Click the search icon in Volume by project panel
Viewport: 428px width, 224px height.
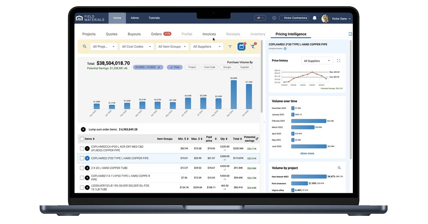coord(339,168)
